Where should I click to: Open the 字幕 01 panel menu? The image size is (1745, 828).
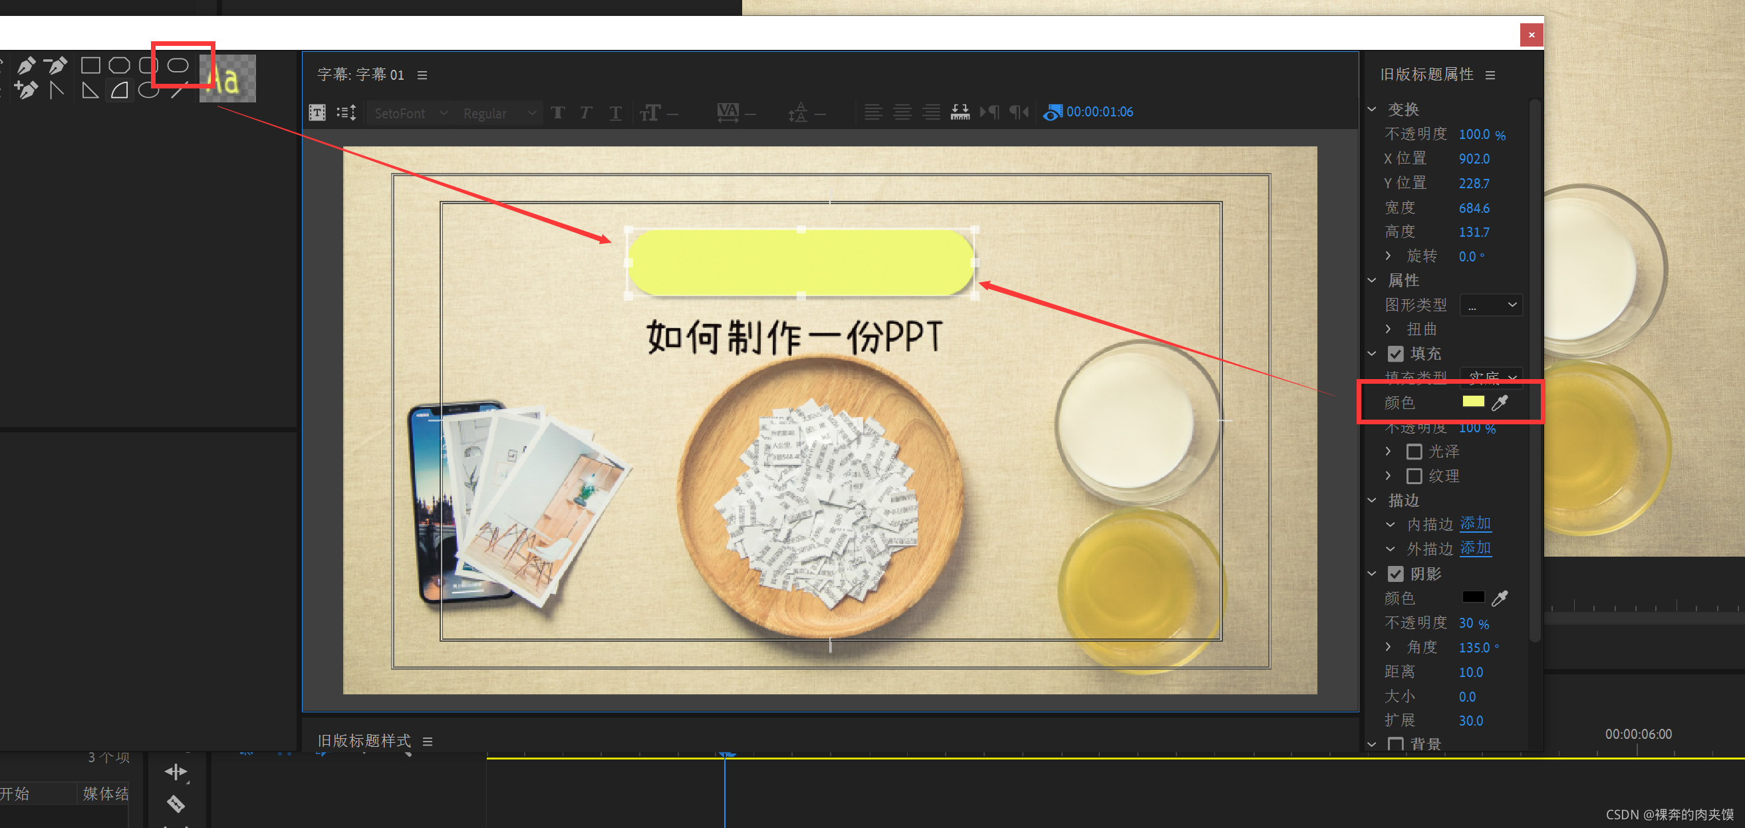[x=422, y=75]
